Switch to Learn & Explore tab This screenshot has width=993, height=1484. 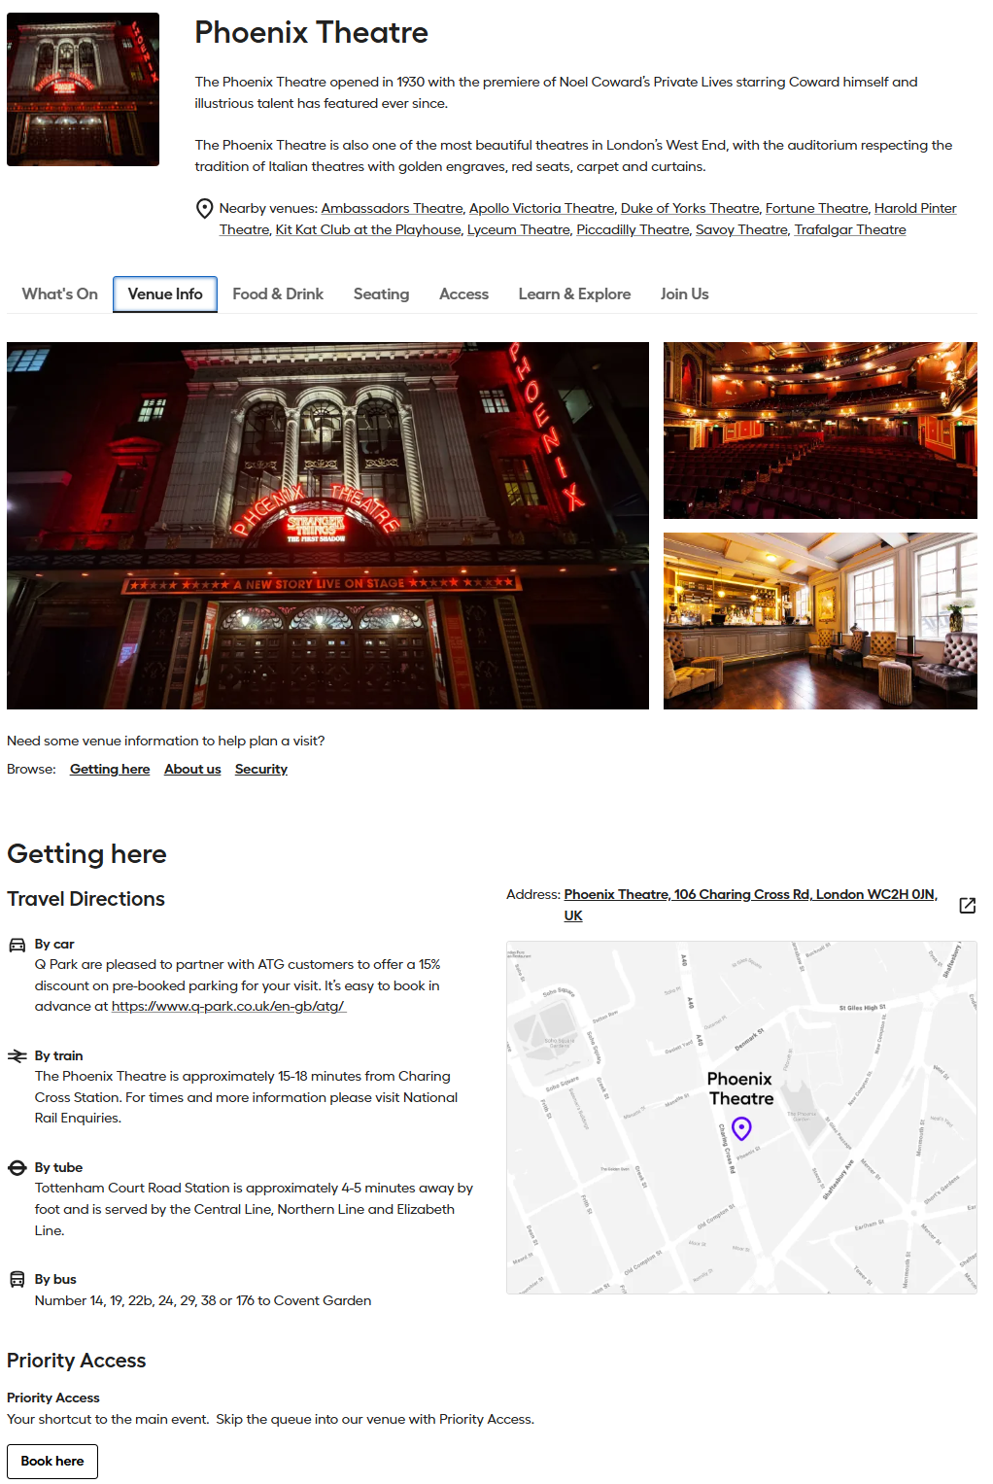click(574, 294)
